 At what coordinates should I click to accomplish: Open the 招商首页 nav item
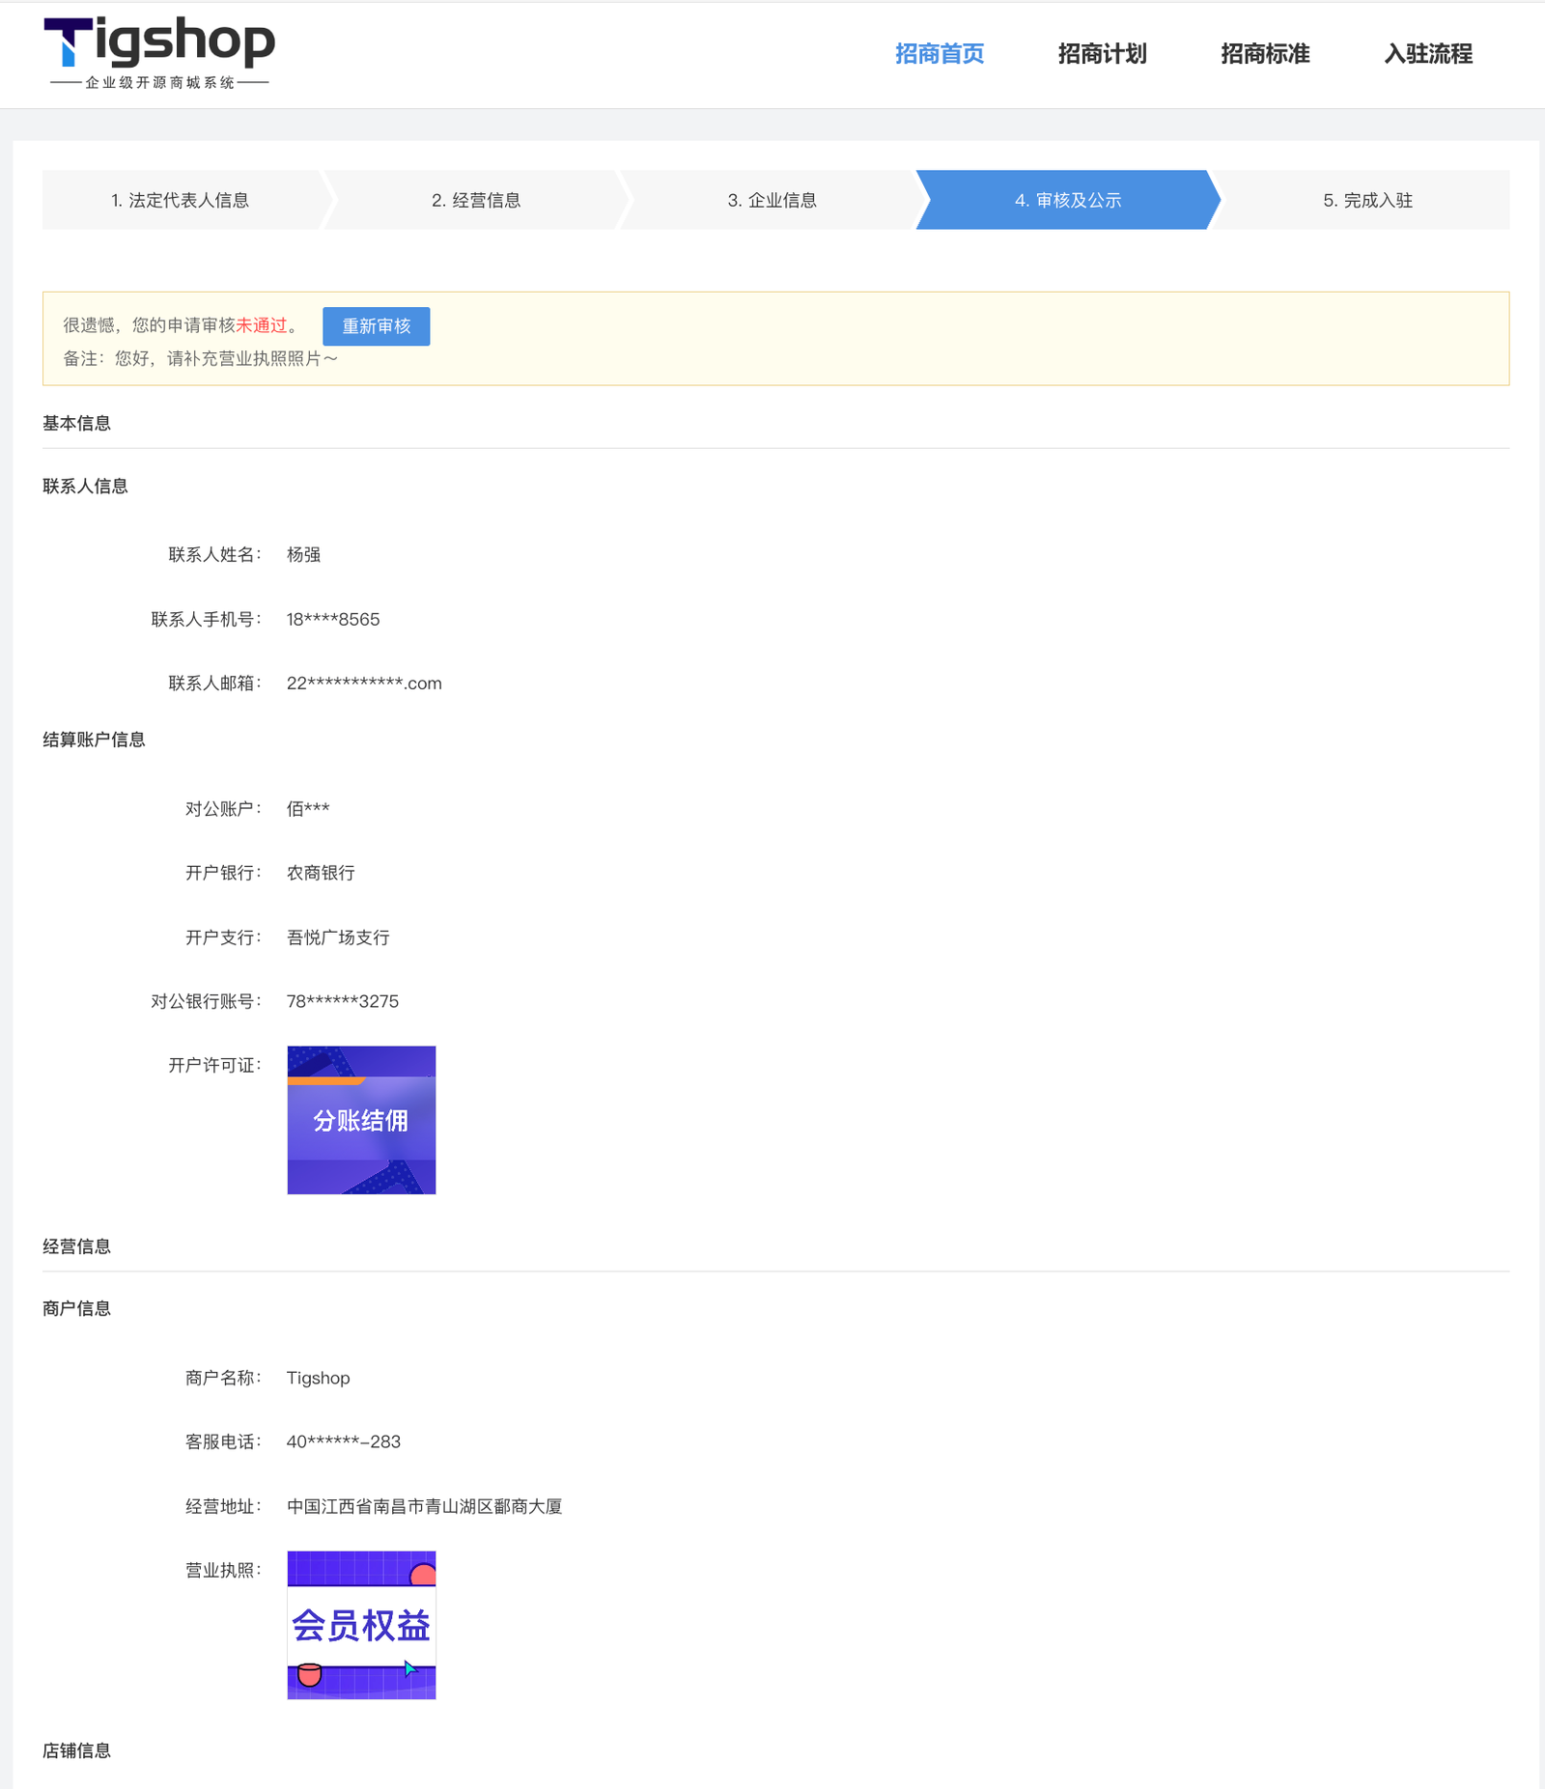pos(939,54)
